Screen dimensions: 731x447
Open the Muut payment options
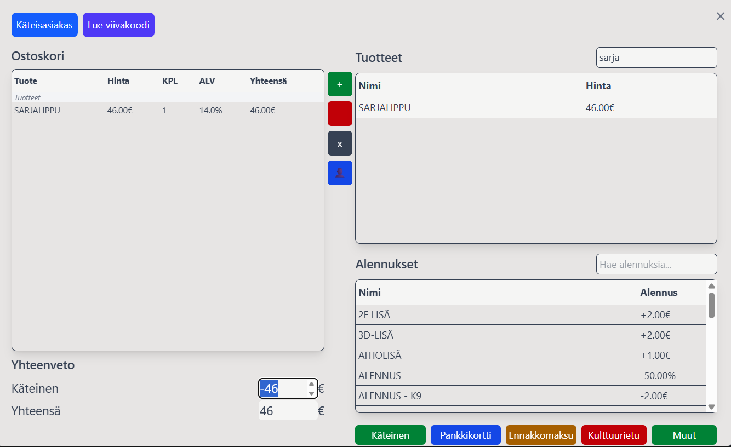684,435
